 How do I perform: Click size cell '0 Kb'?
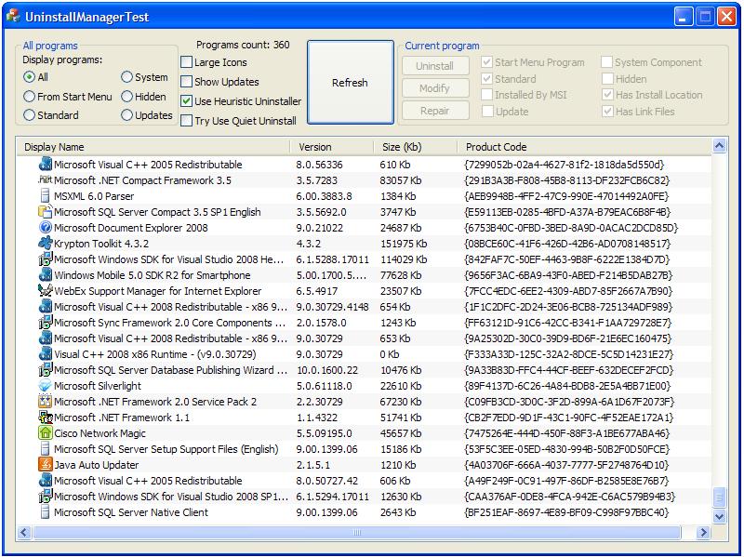pyautogui.click(x=390, y=354)
